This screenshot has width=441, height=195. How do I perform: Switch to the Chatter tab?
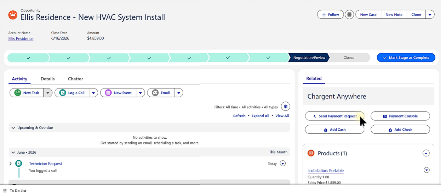coord(75,79)
